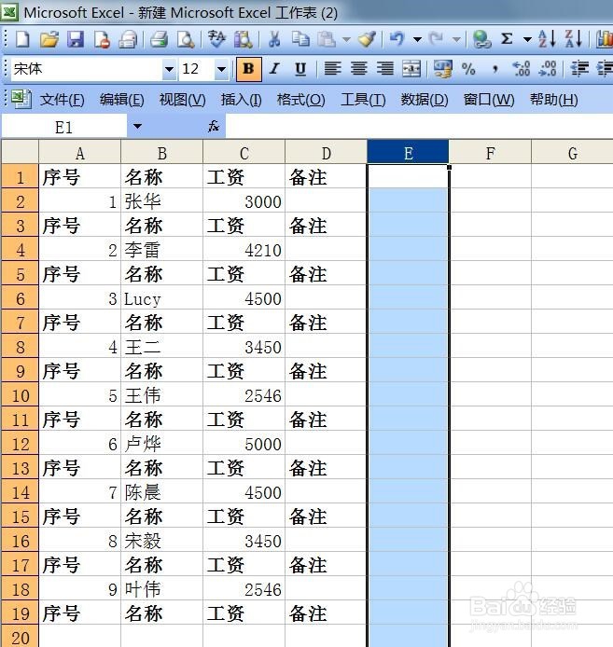Select column B header
Viewport: 613px width, 647px height.
click(x=162, y=154)
